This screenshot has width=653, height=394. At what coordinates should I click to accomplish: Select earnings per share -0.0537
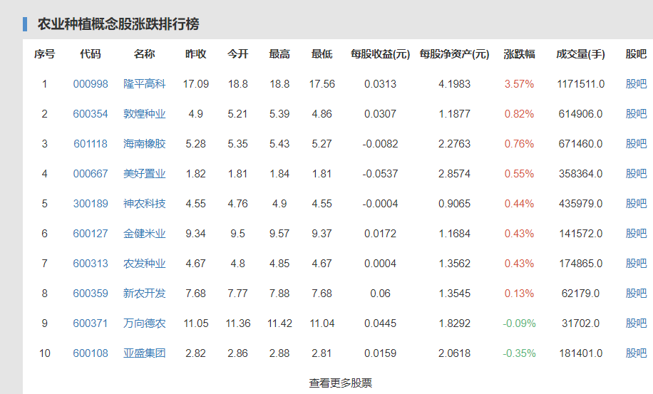point(380,174)
